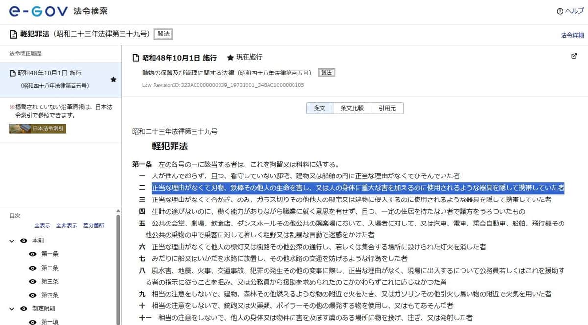Image resolution: width=588 pixels, height=325 pixels.
Task: Hide 第三条 via its eye toggle
Action: click(33, 281)
